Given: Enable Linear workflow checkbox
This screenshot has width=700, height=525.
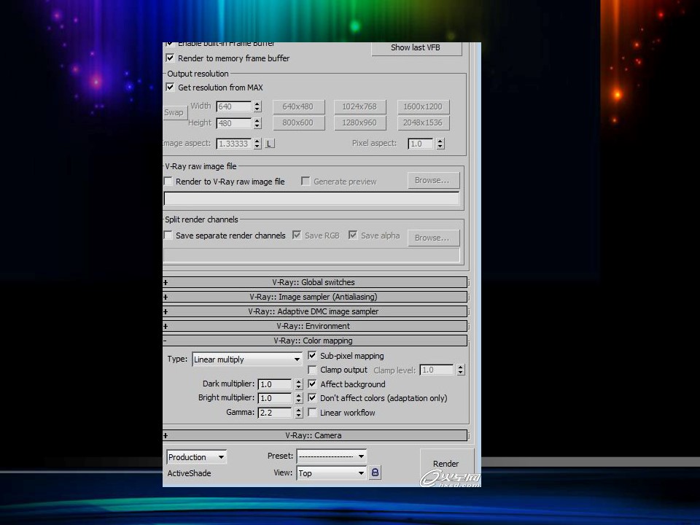Looking at the screenshot, I should [x=313, y=413].
